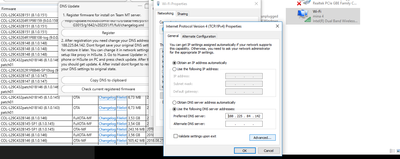Image resolution: width=400 pixels, height=159 pixels.
Task: Close the Wi-Fi Properties window
Action: [x=256, y=4]
